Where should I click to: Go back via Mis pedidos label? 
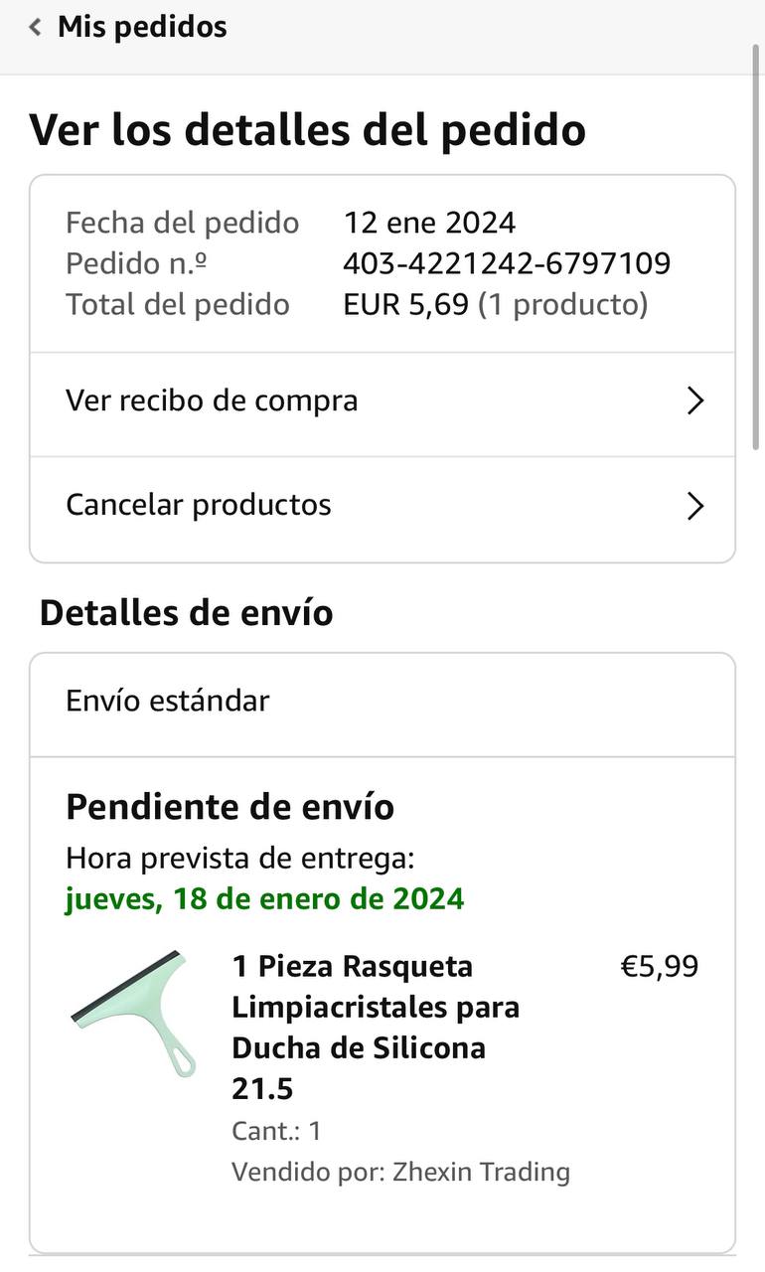point(142,27)
